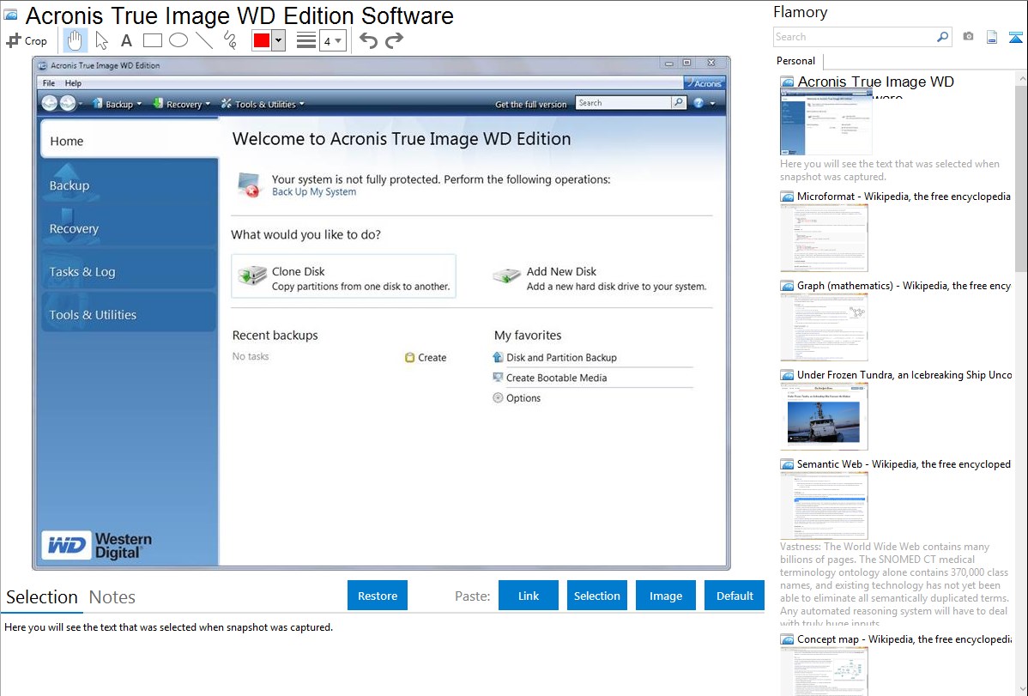Open Options under My favorites
The width and height of the screenshot is (1028, 696).
tap(517, 398)
